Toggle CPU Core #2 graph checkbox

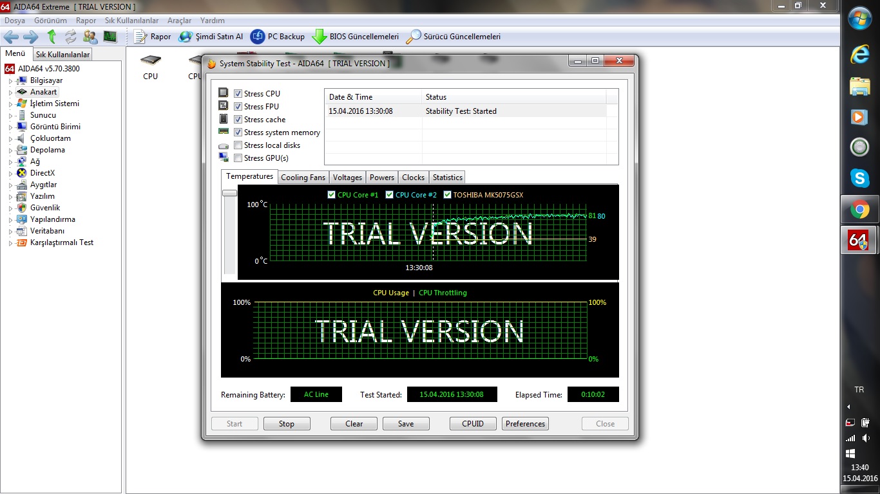point(389,195)
